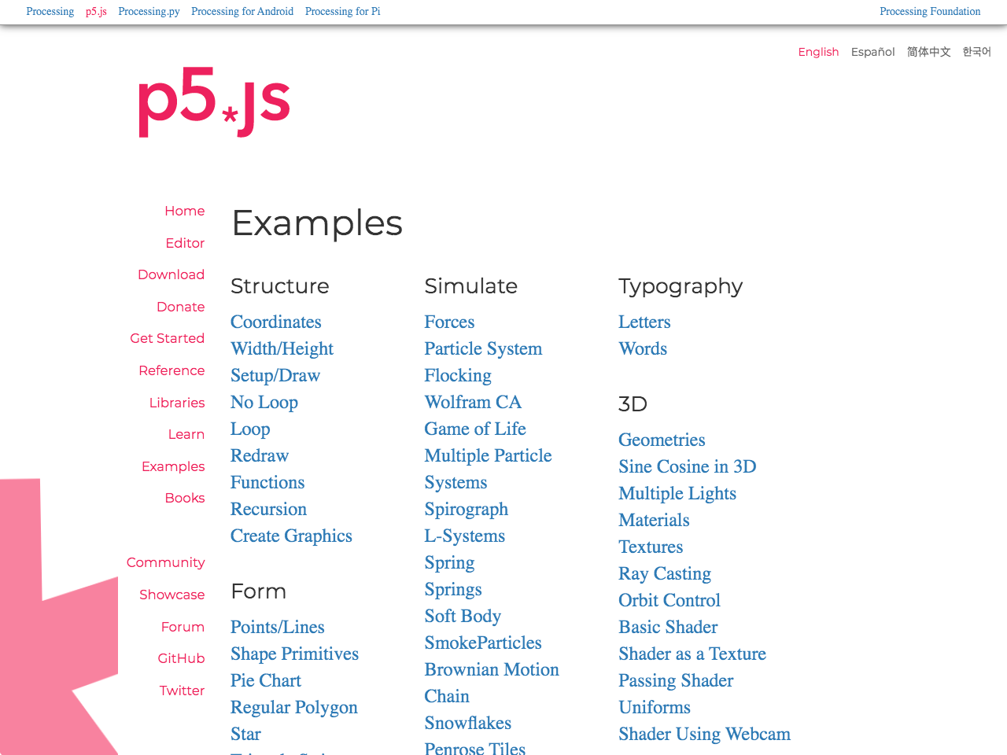
Task: Open the Regular Polygon example
Action: click(x=294, y=707)
